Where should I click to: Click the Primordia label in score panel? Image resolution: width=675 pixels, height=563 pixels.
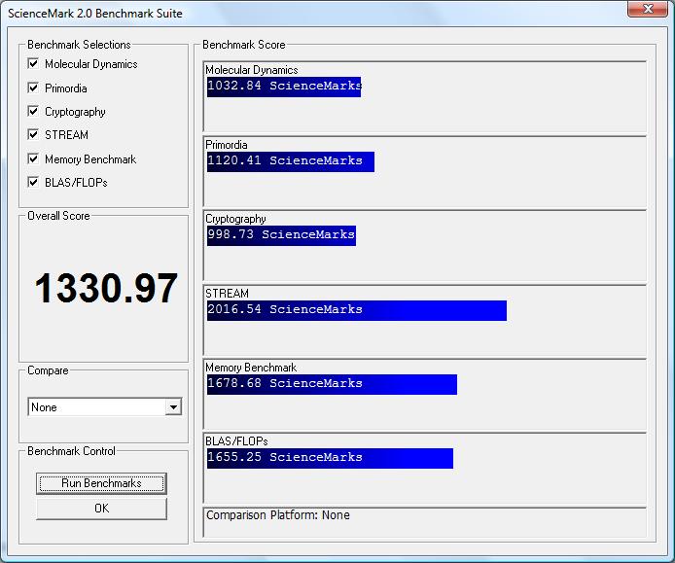(x=227, y=145)
